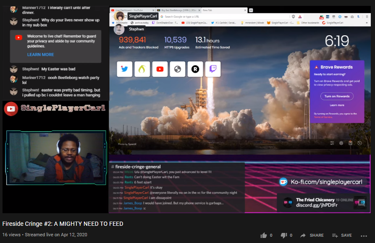Click the discord.gg/jhPDtFr invite text
The image size is (375, 243).
coord(317,205)
